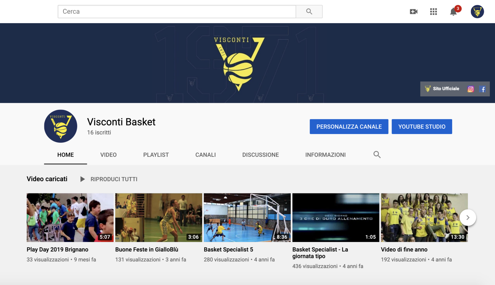495x285 pixels.
Task: Switch to the Video tab
Action: (109, 155)
